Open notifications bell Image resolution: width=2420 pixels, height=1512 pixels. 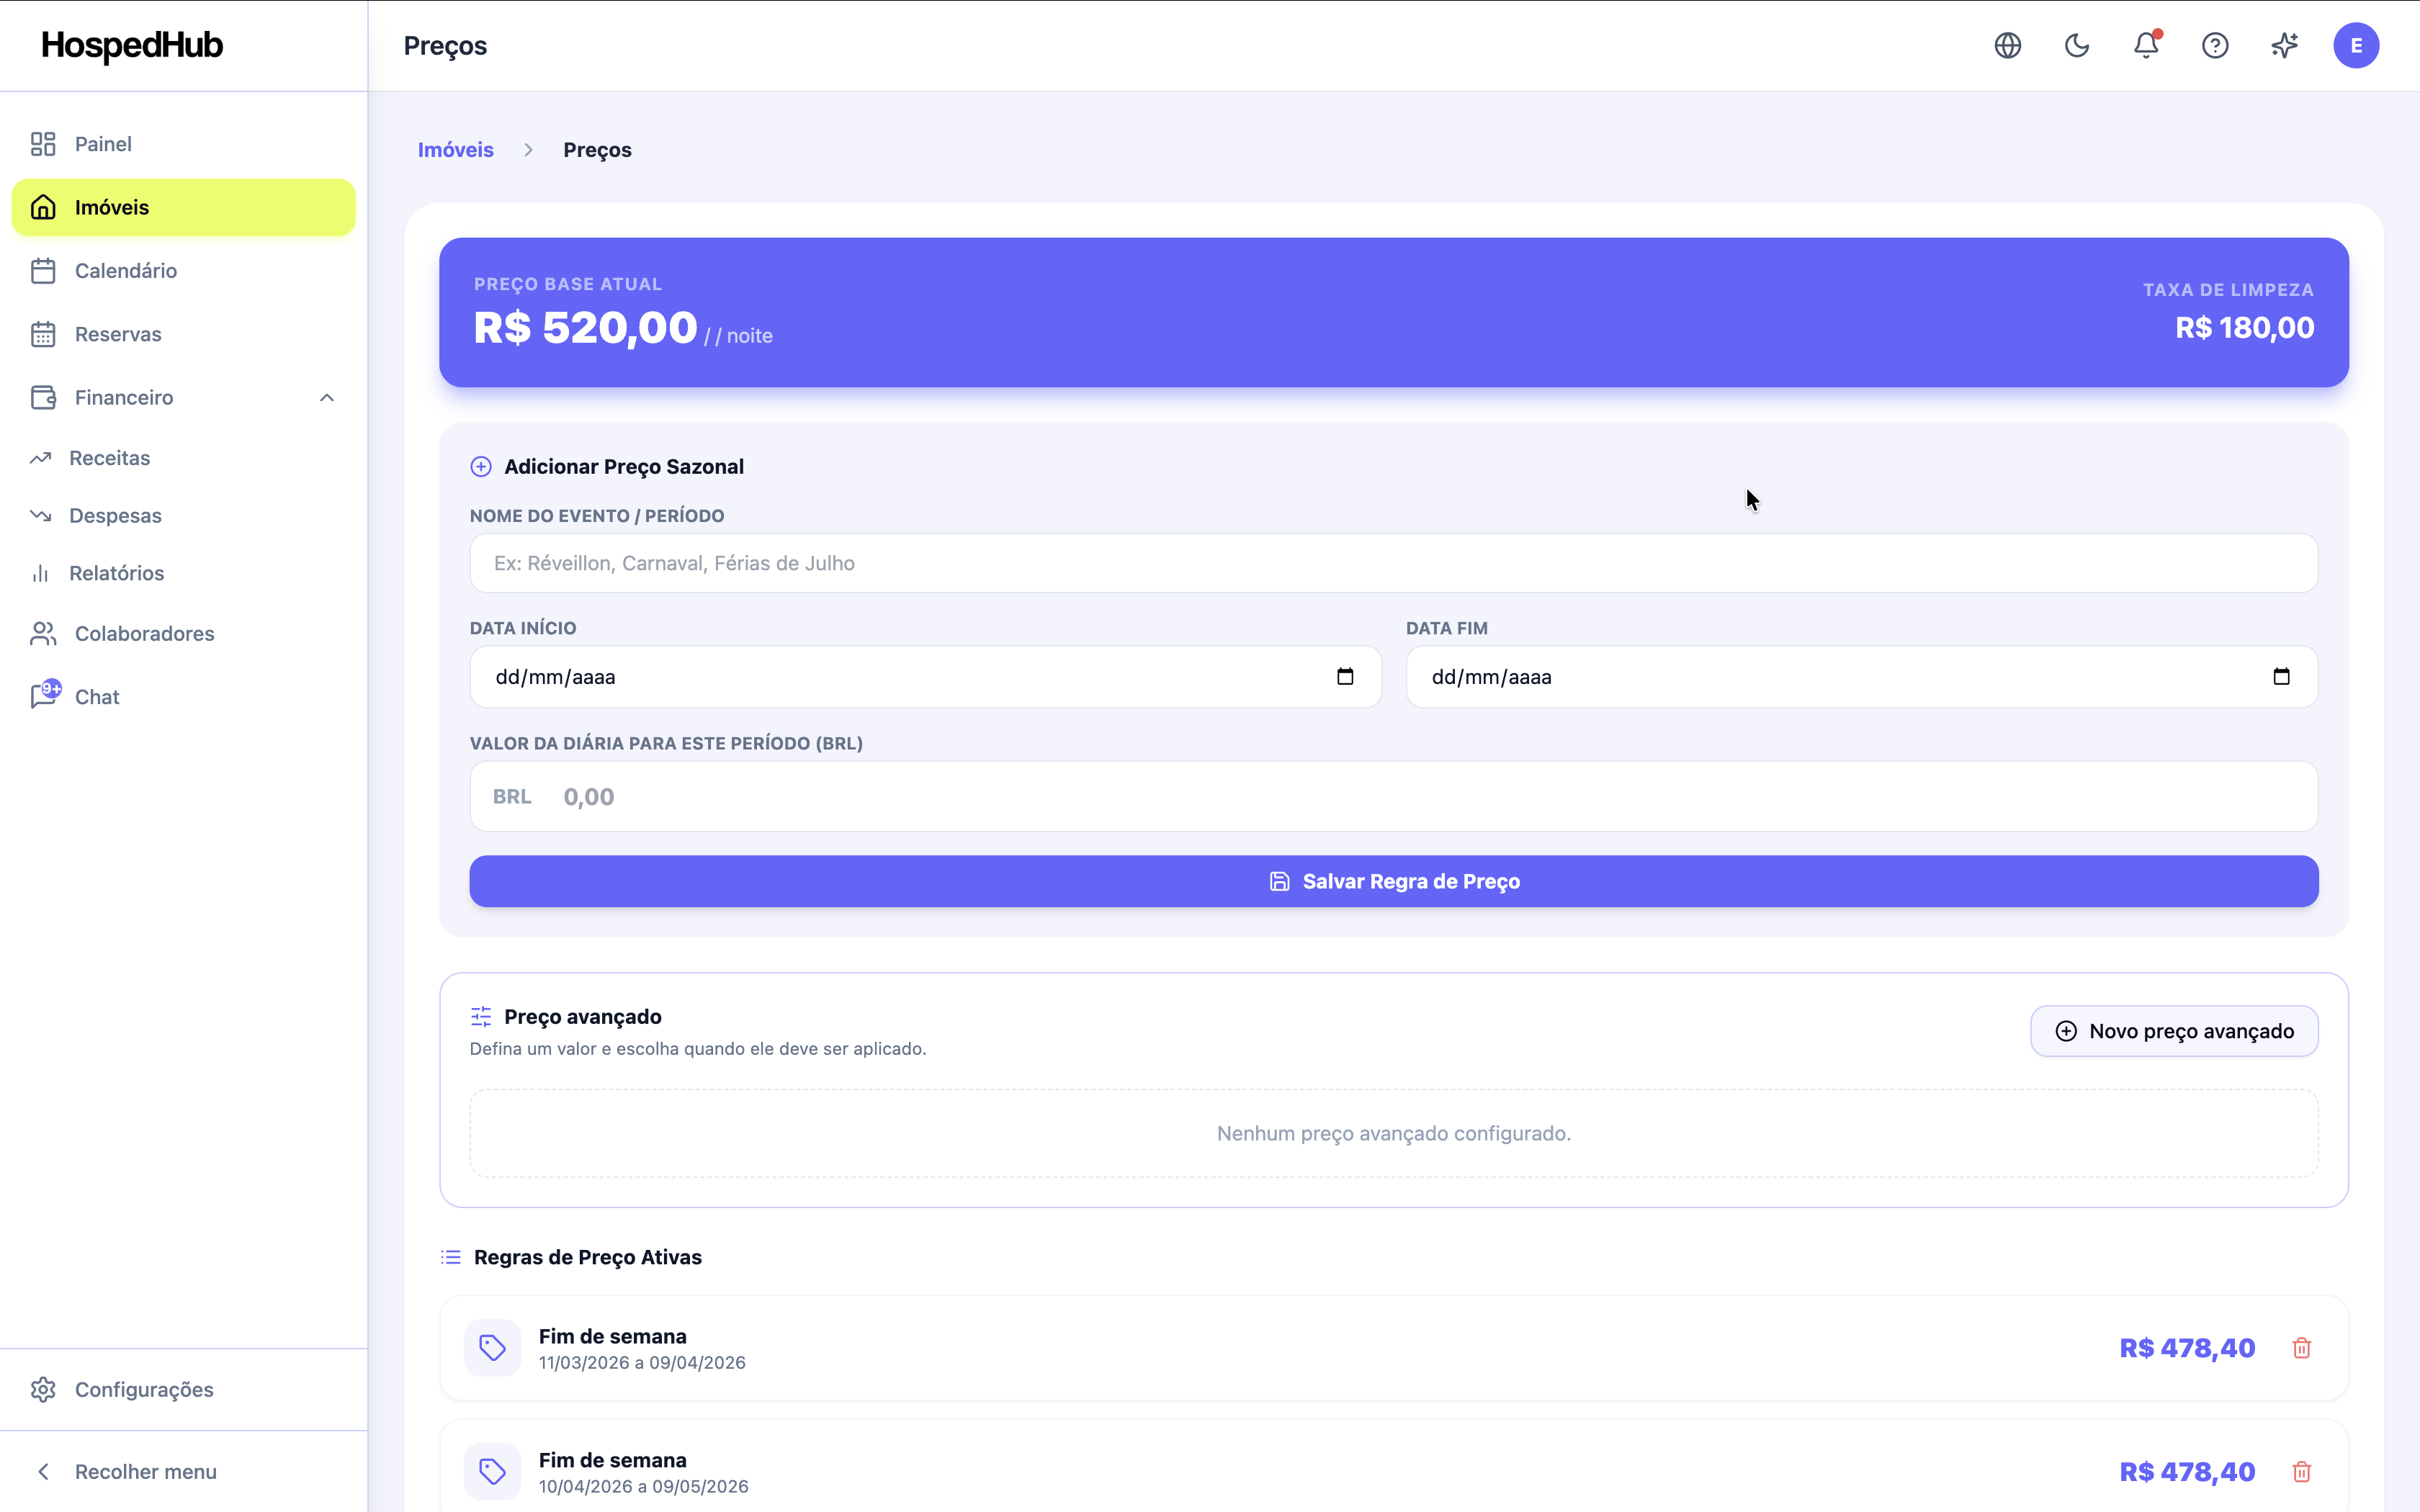click(x=2146, y=45)
